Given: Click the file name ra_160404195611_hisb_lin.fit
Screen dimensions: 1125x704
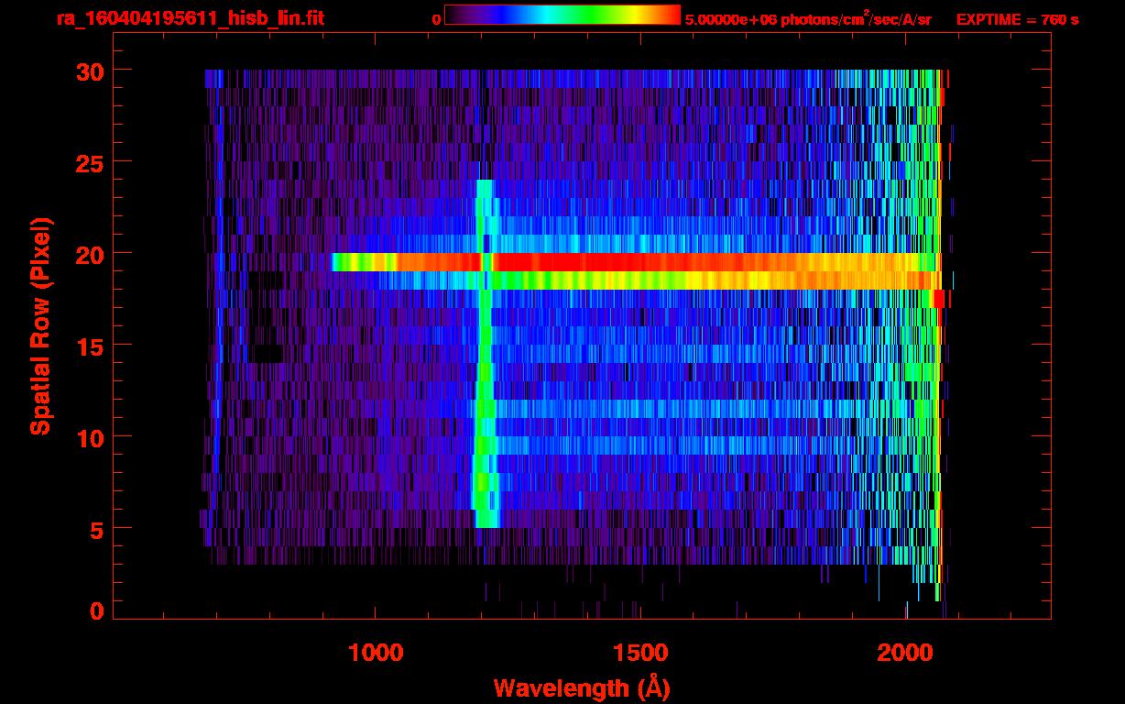Looking at the screenshot, I should pyautogui.click(x=190, y=18).
